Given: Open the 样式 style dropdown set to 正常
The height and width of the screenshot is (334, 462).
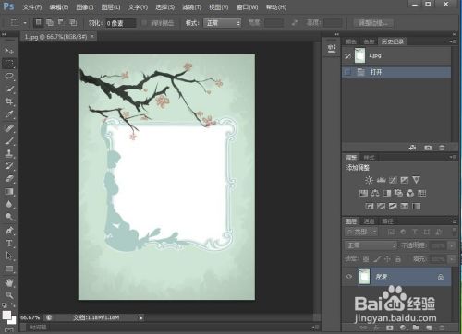Looking at the screenshot, I should point(222,23).
